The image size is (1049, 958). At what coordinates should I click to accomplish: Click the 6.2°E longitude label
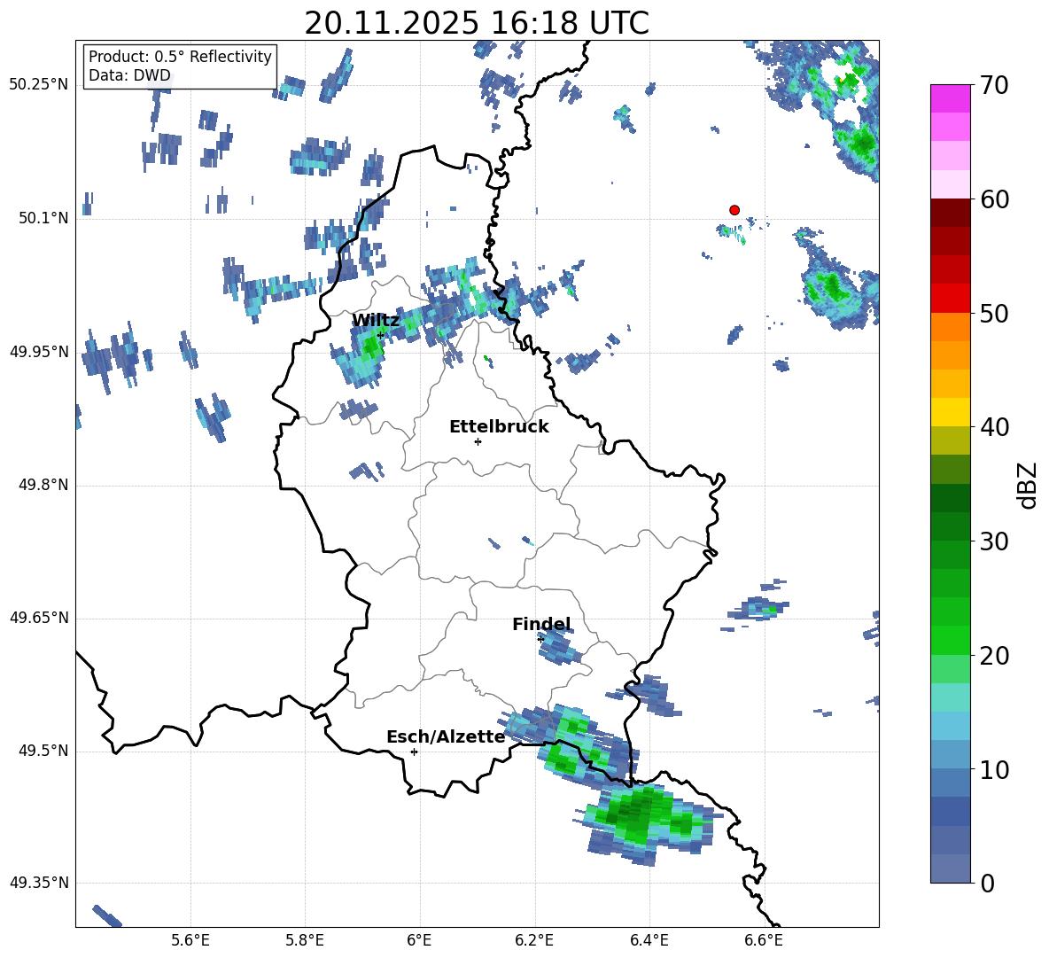click(x=534, y=940)
